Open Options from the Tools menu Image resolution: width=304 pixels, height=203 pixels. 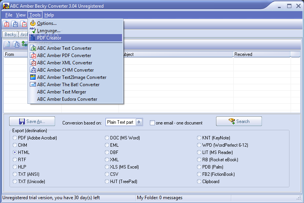(x=76, y=23)
